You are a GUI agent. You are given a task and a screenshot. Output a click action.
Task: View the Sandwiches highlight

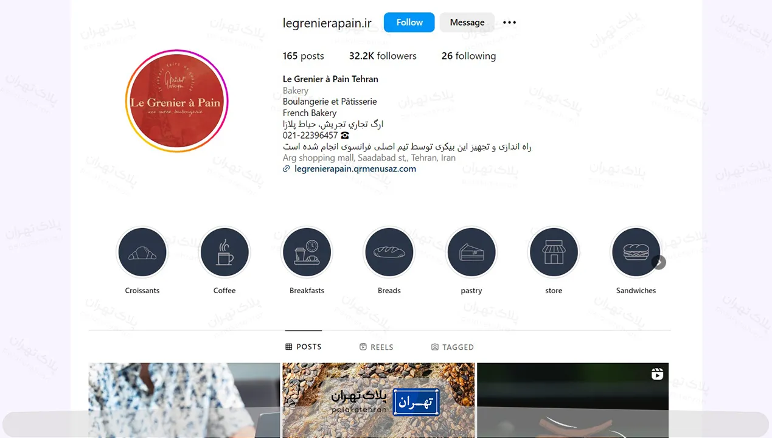(636, 252)
